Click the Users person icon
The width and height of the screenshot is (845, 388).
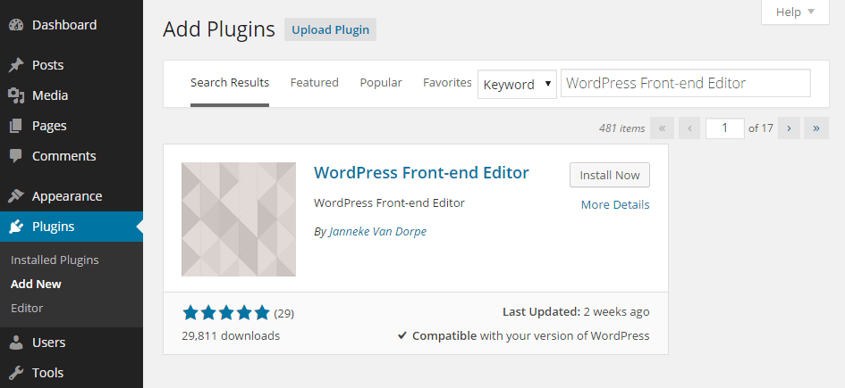[16, 343]
